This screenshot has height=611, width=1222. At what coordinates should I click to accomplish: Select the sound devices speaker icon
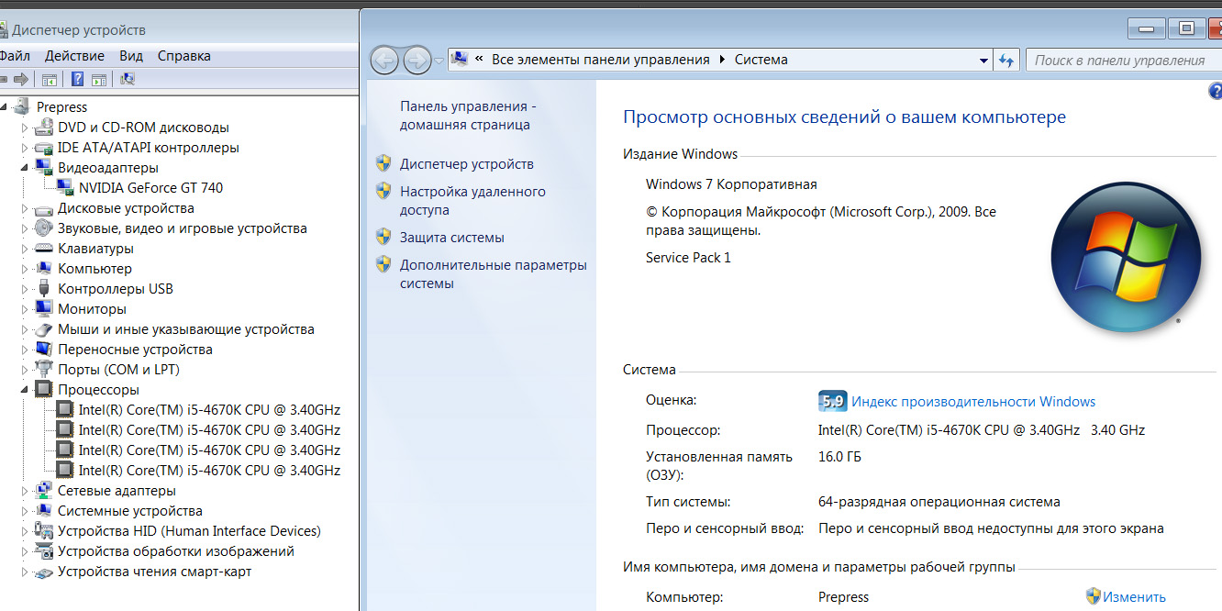43,228
